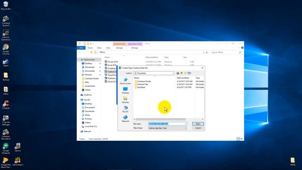Image resolution: width=302 pixels, height=170 pixels.
Task: Open Quick Access Toolbar customize dropdown
Action: point(91,44)
